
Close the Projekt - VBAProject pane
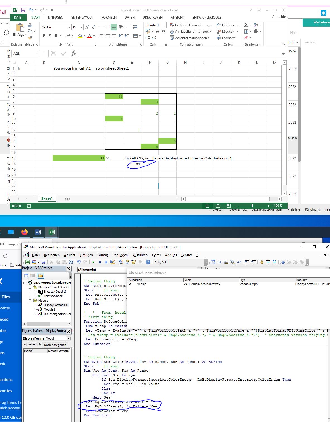coord(69,268)
